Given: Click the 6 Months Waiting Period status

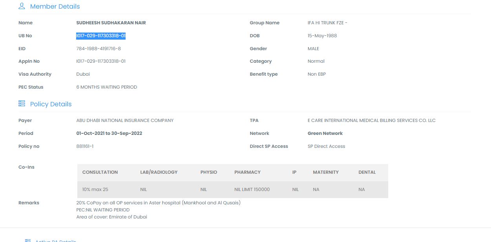Looking at the screenshot, I should (x=107, y=87).
